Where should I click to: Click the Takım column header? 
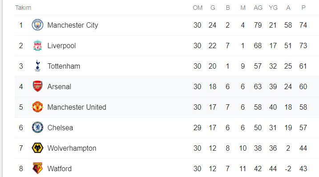(23, 8)
